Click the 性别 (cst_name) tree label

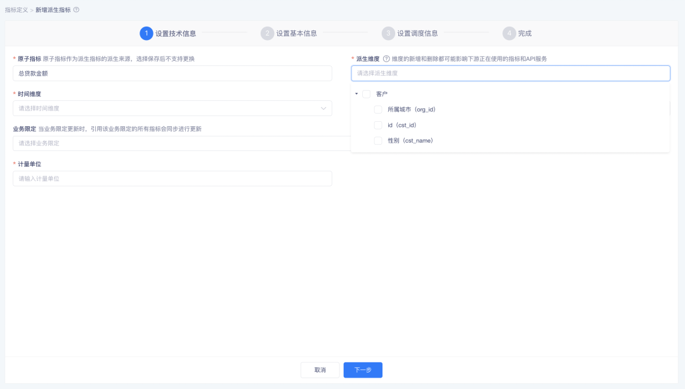[410, 140]
